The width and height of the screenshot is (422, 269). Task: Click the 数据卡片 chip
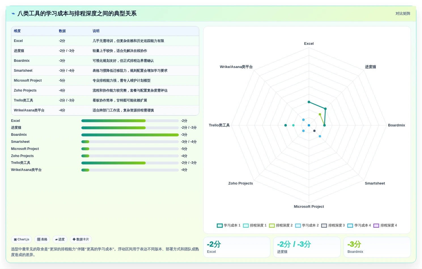click(81, 240)
